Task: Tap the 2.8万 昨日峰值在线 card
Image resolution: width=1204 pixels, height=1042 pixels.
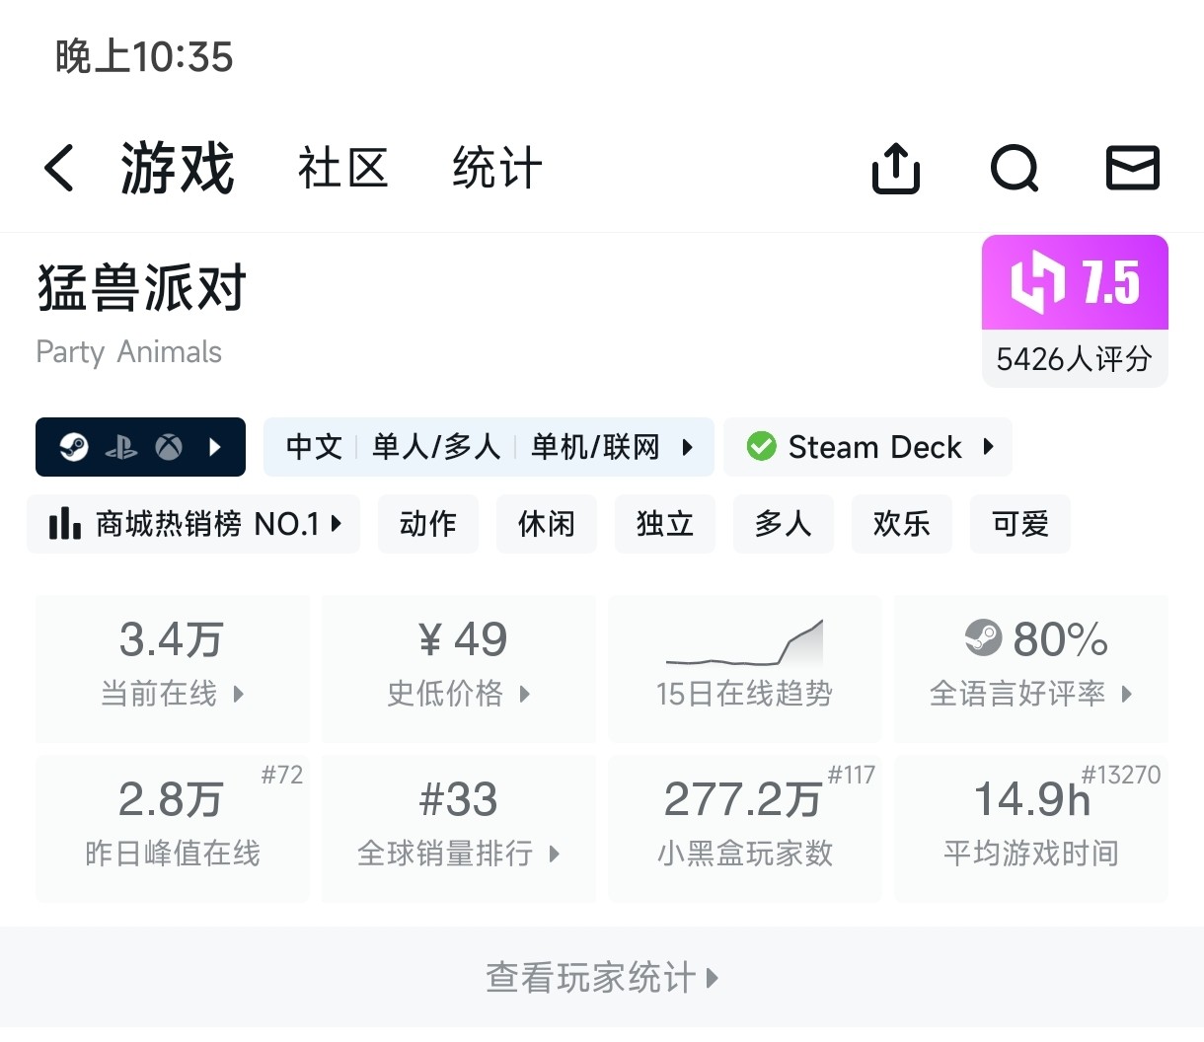Action: tap(173, 829)
